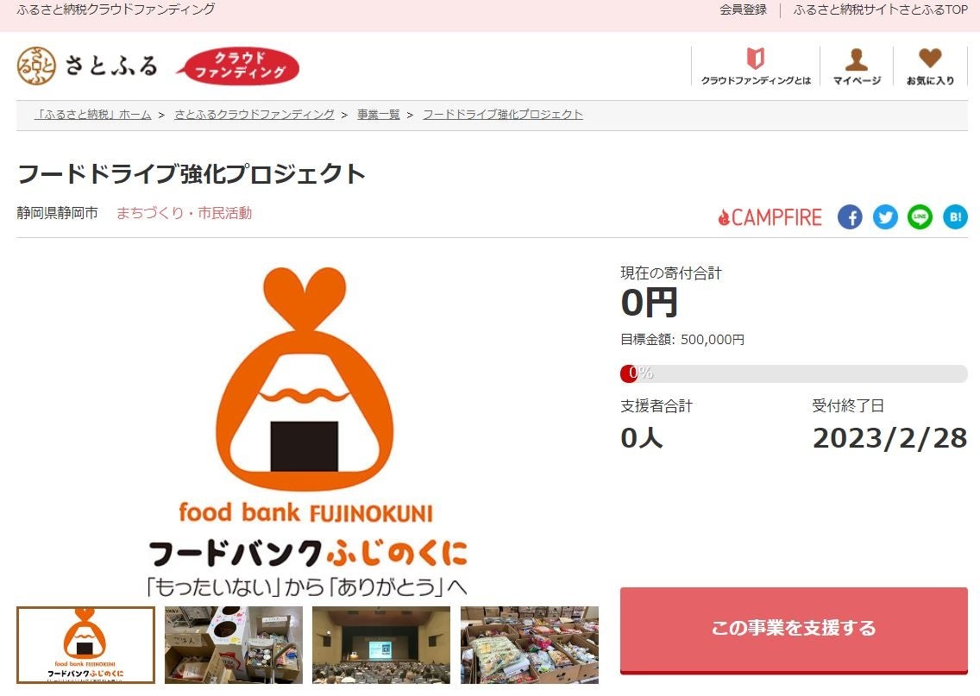Click 会員登録 link in top bar
The image size is (980, 696).
[743, 9]
